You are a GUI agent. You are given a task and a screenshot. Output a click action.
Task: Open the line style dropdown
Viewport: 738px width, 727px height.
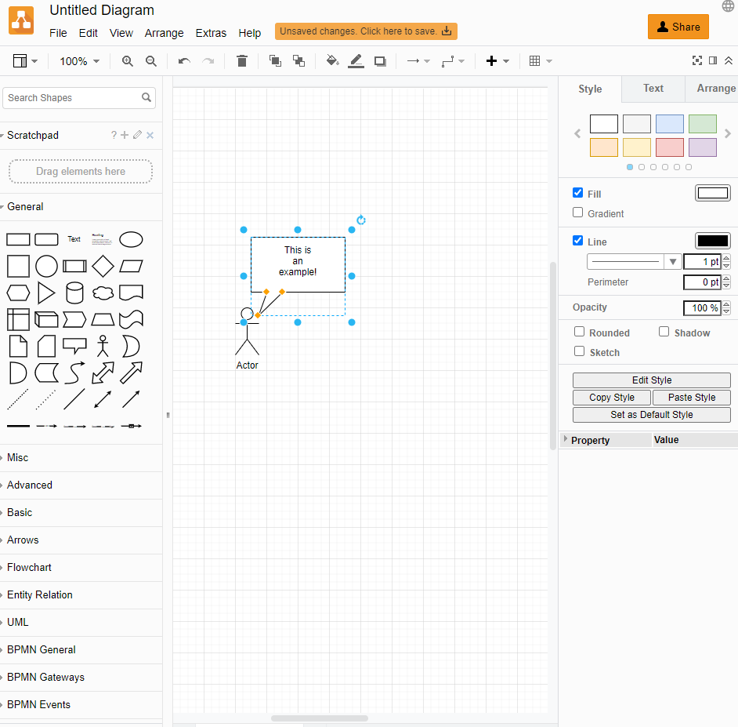click(672, 261)
